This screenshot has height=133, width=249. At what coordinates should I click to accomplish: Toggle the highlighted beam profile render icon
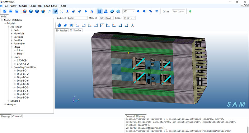tap(55, 11)
